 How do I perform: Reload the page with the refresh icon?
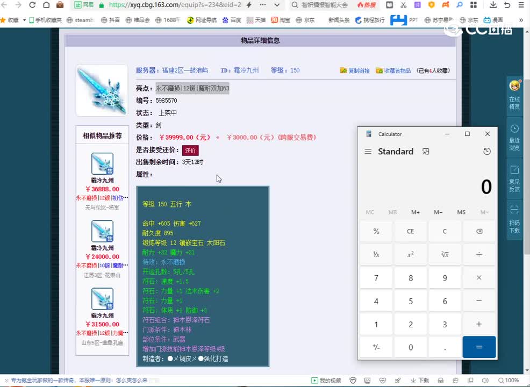click(32, 5)
